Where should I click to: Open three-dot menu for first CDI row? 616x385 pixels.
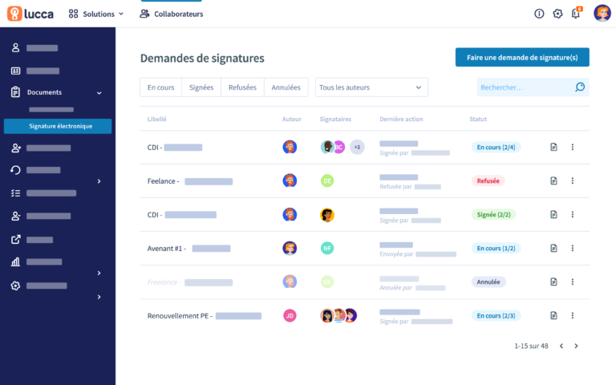pos(573,148)
